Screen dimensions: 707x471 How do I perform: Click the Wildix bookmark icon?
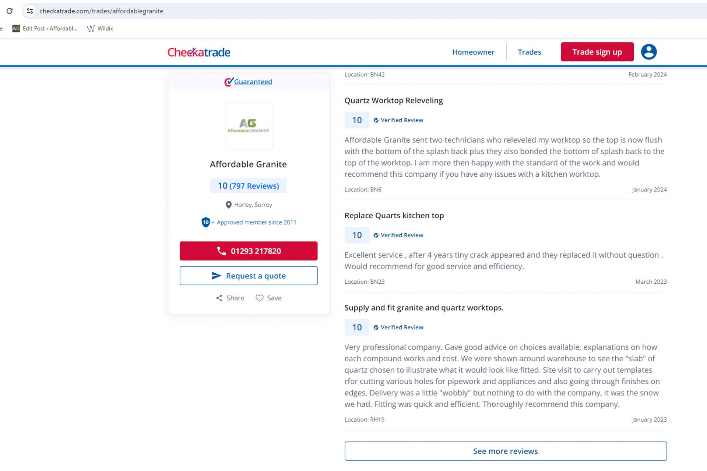(91, 28)
